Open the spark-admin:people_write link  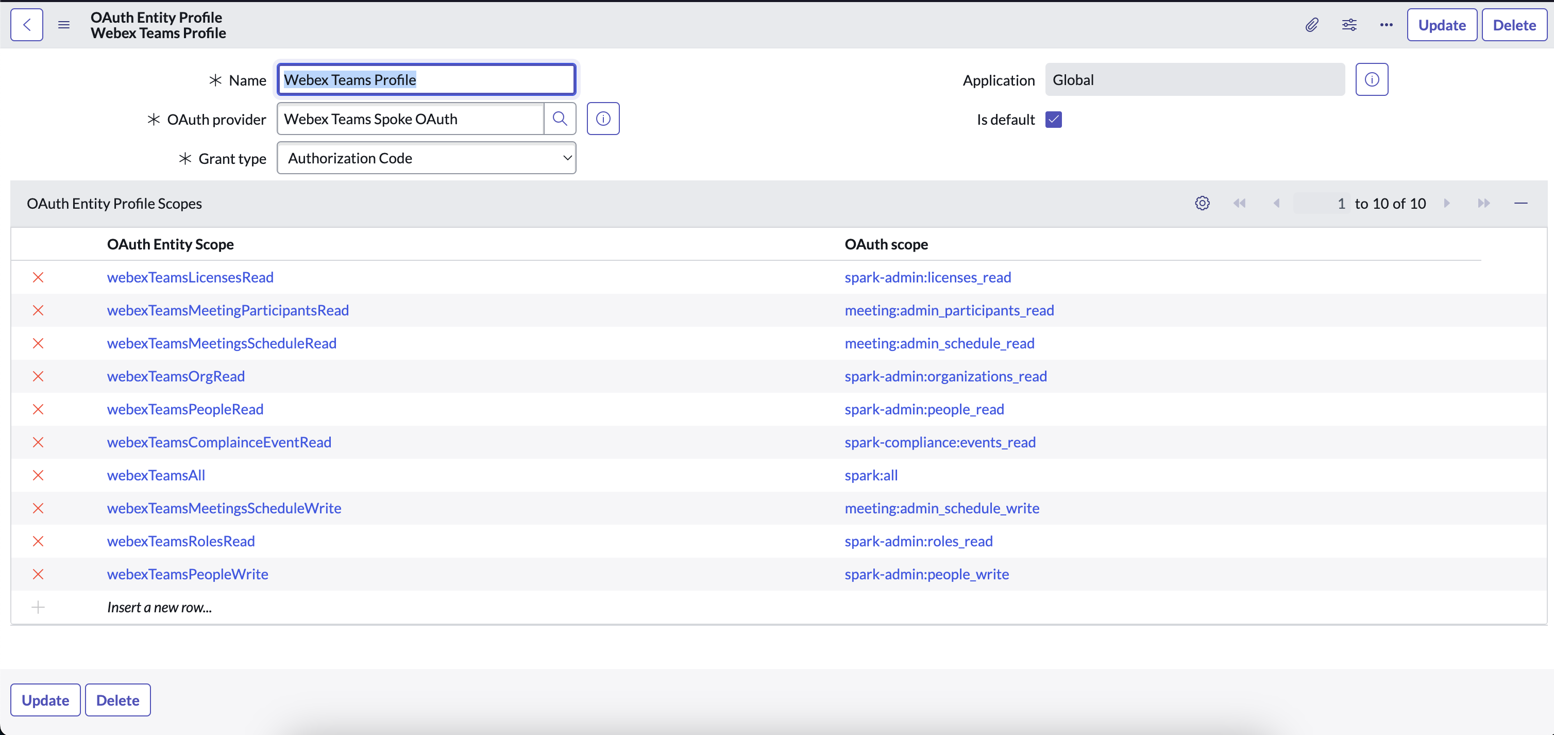(x=926, y=575)
